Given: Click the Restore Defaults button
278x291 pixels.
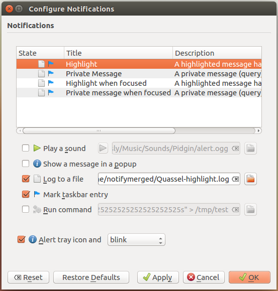Looking at the screenshot, I should [x=91, y=277].
